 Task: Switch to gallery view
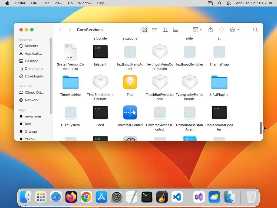coord(176,30)
